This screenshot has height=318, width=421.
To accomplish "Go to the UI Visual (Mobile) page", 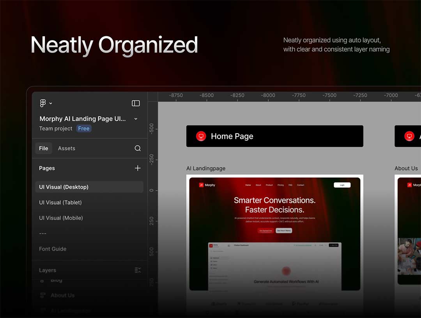I will coord(61,218).
